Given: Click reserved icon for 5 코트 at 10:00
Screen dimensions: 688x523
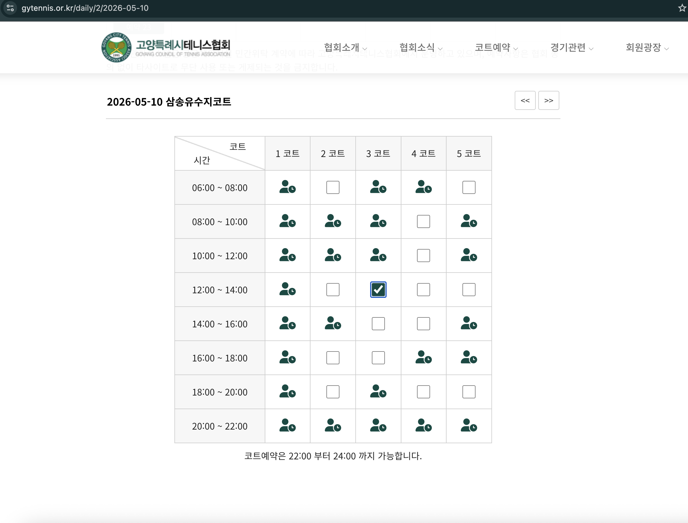Looking at the screenshot, I should pyautogui.click(x=468, y=255).
